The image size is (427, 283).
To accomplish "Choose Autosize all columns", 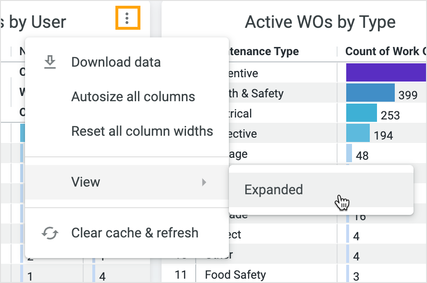I will pyautogui.click(x=133, y=96).
